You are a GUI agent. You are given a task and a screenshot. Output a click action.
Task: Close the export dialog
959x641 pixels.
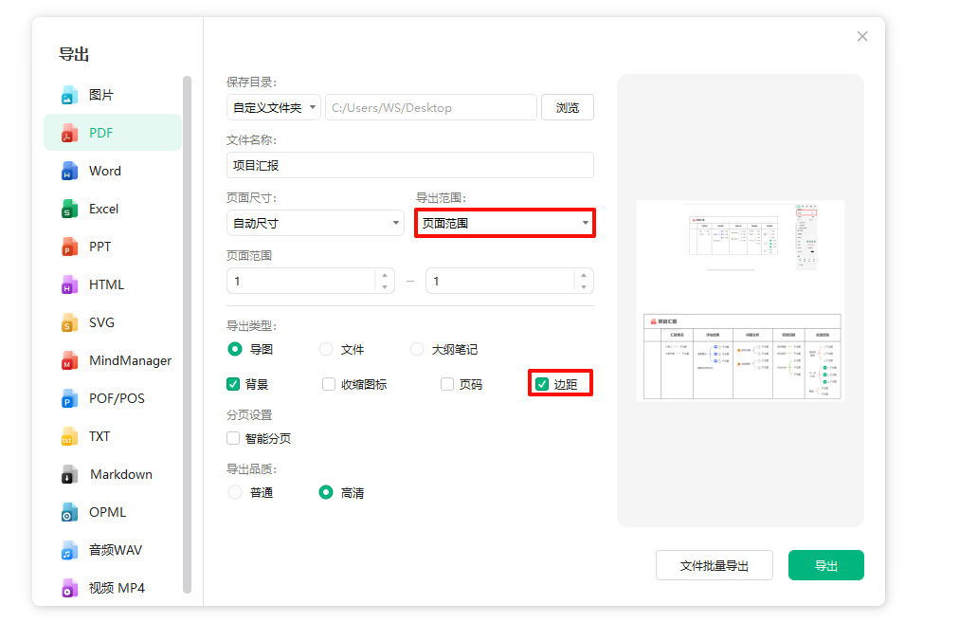861,36
